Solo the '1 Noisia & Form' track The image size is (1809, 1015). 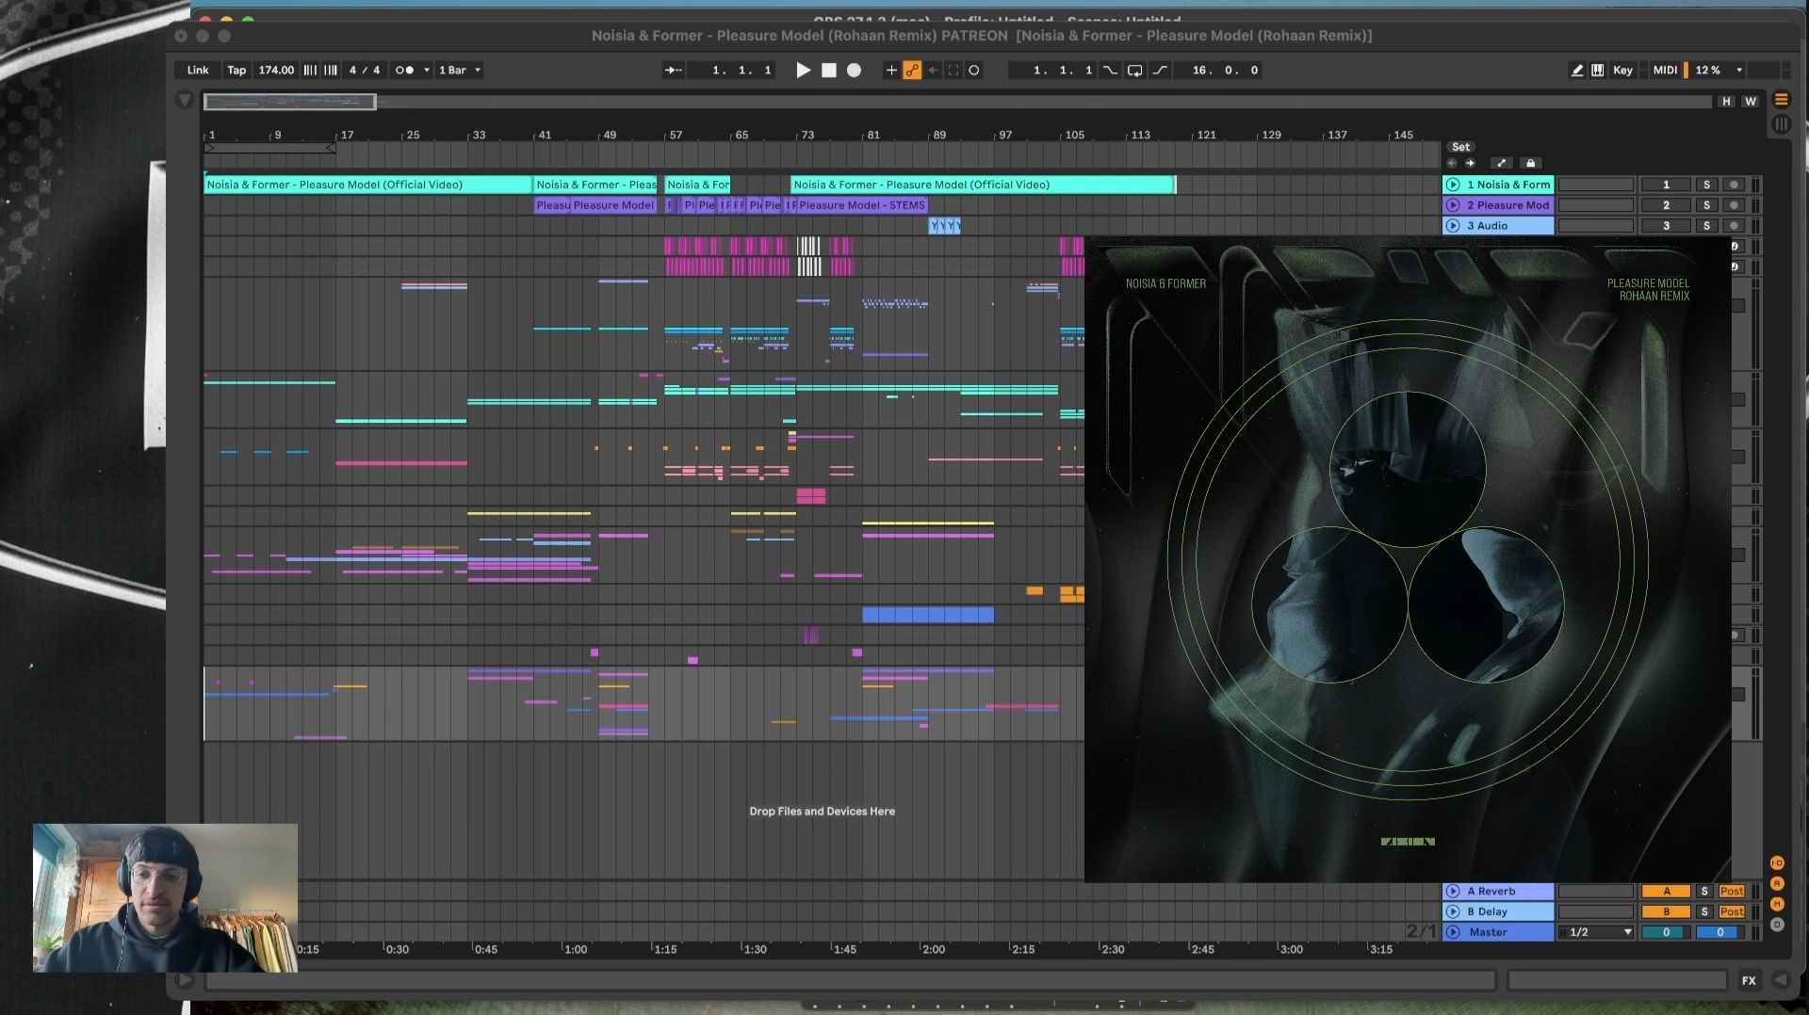pyautogui.click(x=1706, y=185)
